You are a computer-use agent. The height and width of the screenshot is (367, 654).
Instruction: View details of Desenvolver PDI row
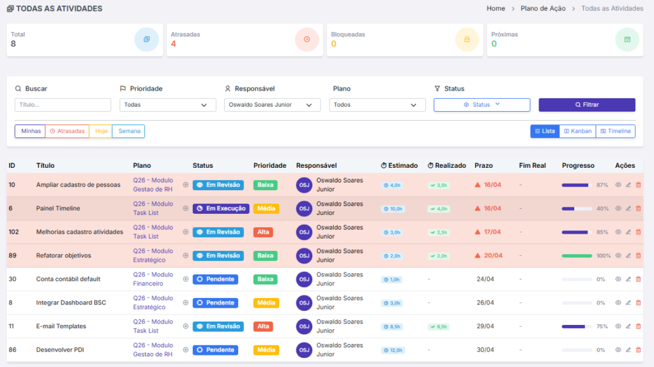coord(618,350)
